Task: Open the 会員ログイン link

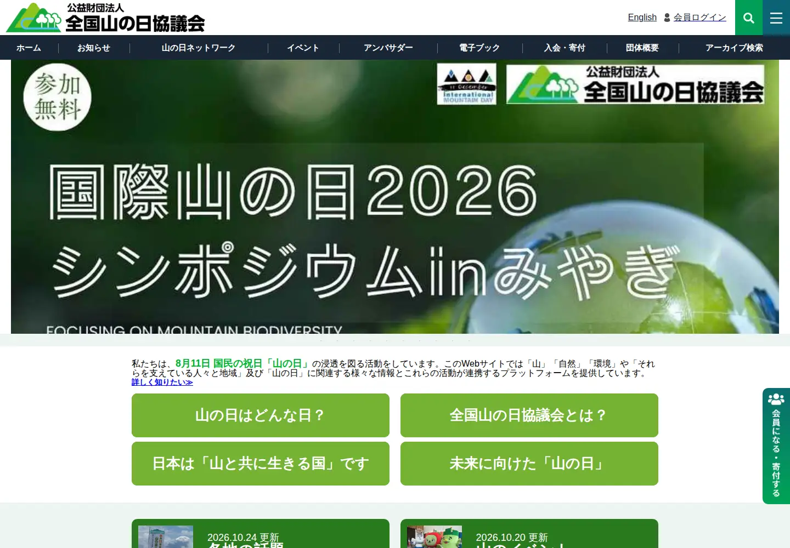Action: pyautogui.click(x=699, y=18)
